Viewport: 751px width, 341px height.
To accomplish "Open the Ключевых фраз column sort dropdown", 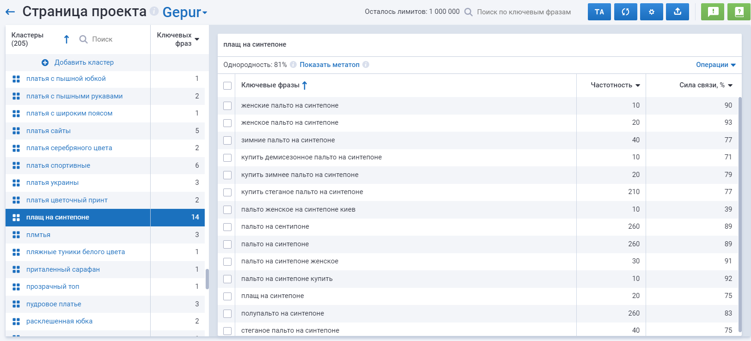I will point(197,39).
